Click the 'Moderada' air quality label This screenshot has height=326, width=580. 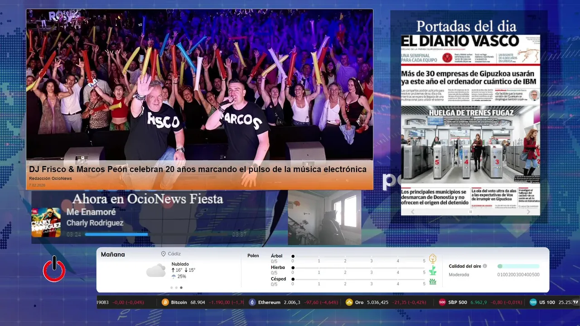pos(459,274)
